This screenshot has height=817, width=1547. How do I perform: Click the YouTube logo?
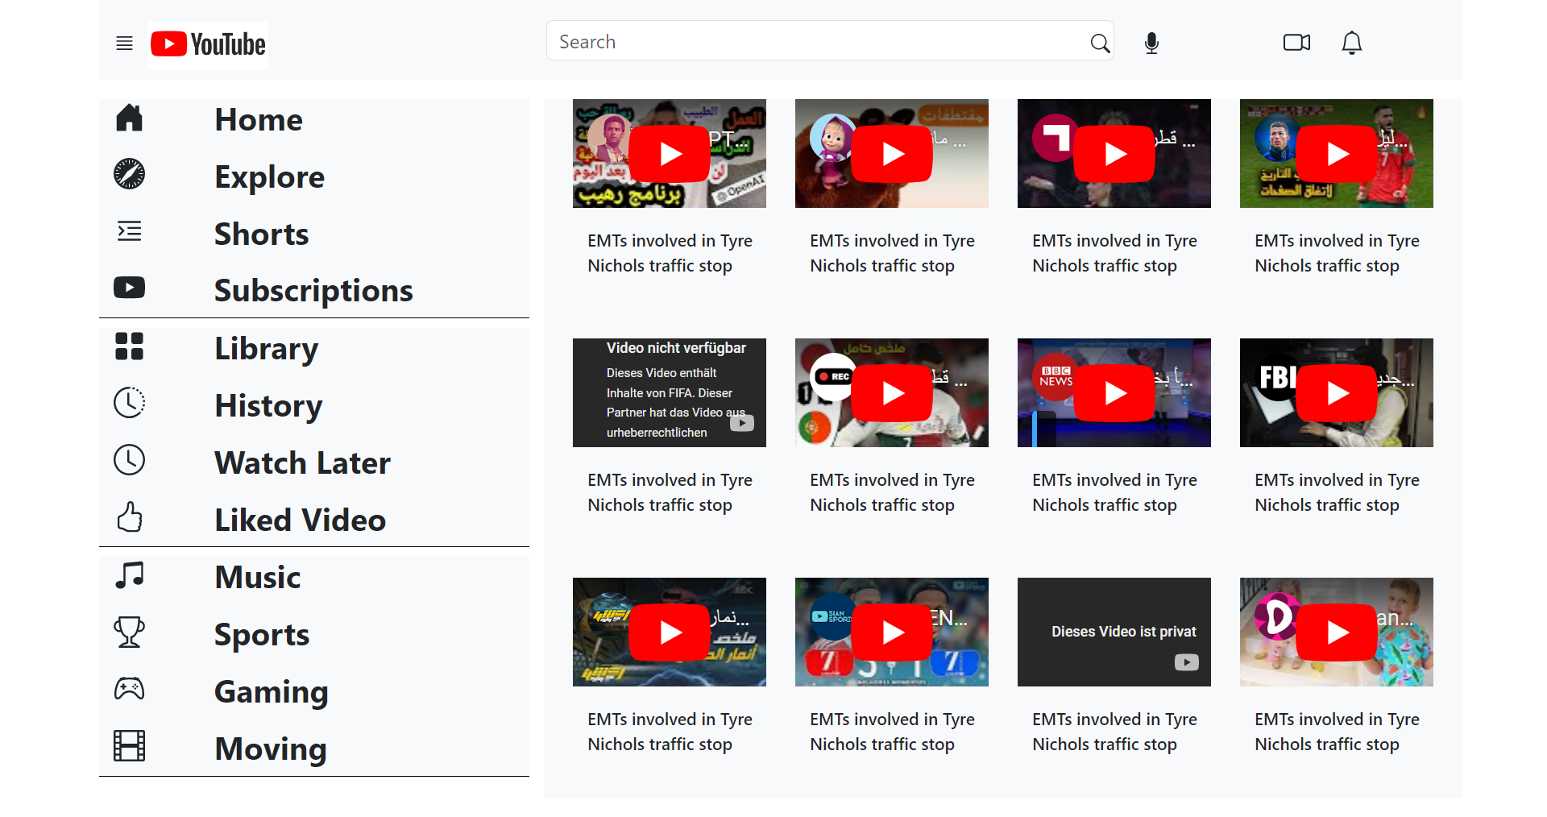tap(207, 44)
